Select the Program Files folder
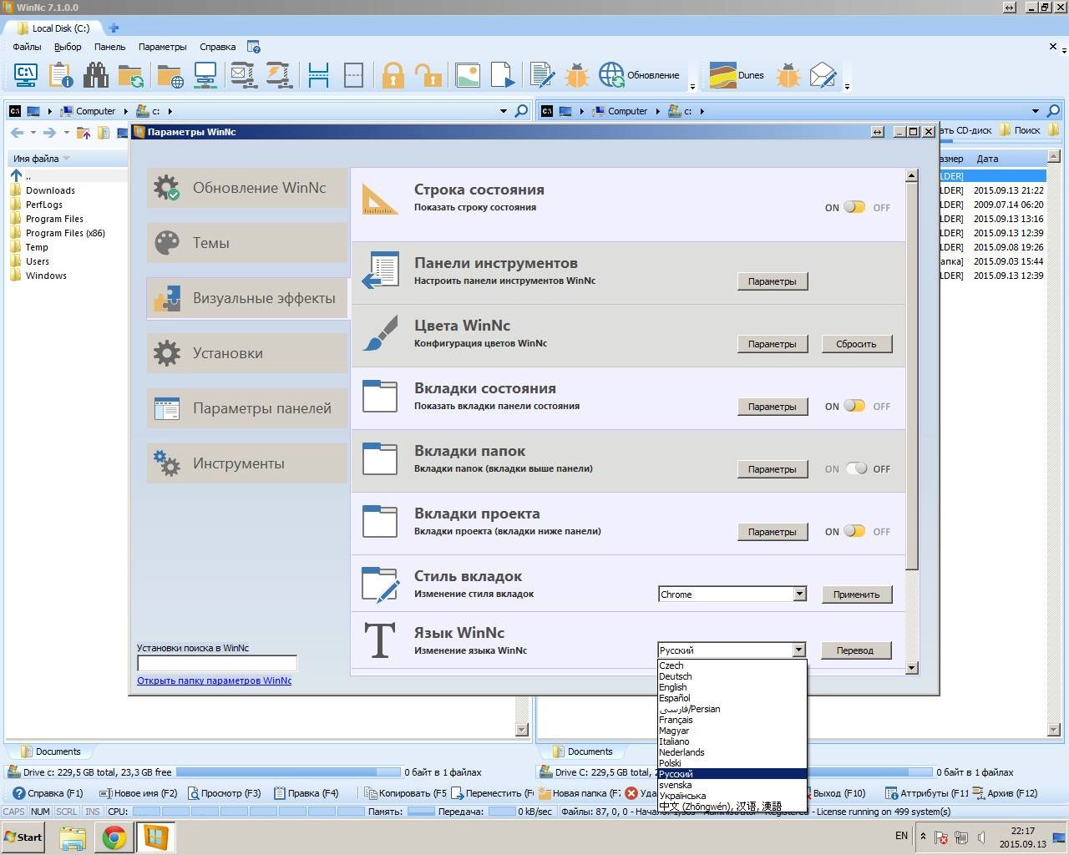1069x855 pixels. (x=54, y=219)
